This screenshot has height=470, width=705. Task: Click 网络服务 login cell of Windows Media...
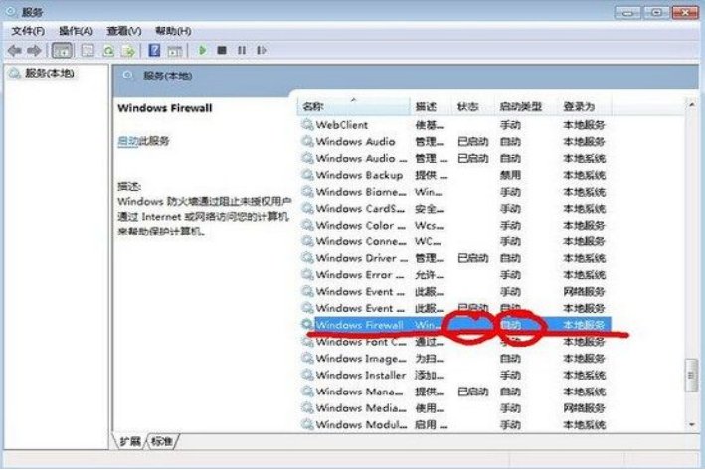pos(584,408)
